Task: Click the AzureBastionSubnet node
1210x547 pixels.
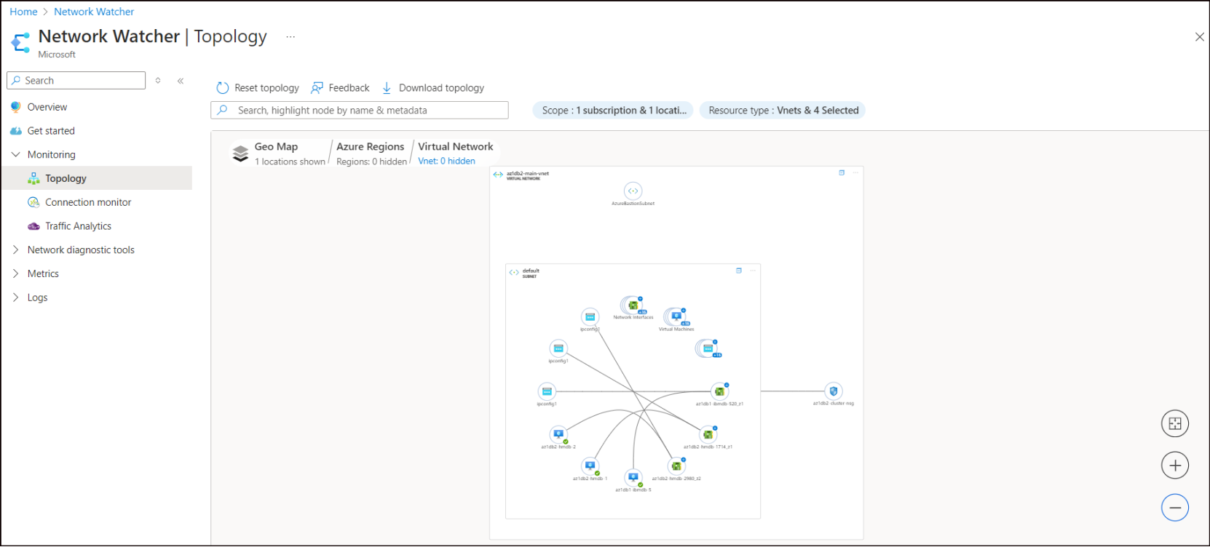Action: pos(633,191)
